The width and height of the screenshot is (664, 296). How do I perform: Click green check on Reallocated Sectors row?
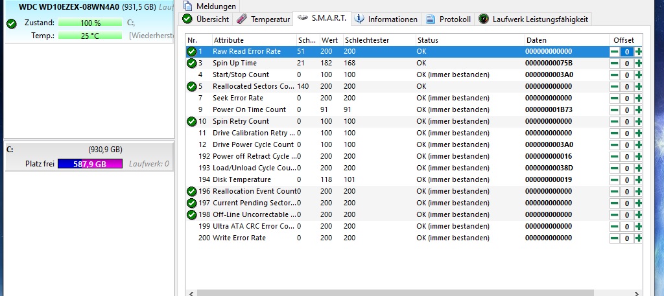click(x=191, y=86)
